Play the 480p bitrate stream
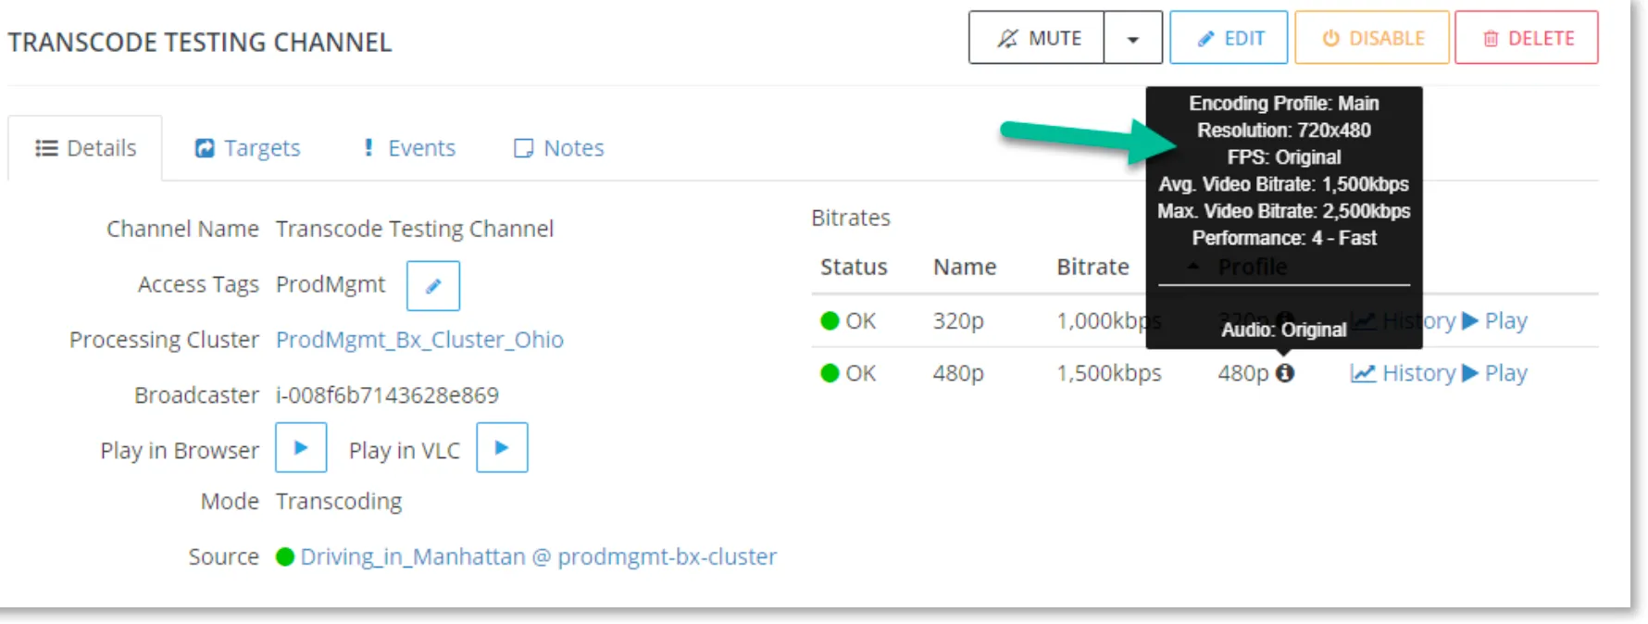Image resolution: width=1648 pixels, height=624 pixels. 1495,373
